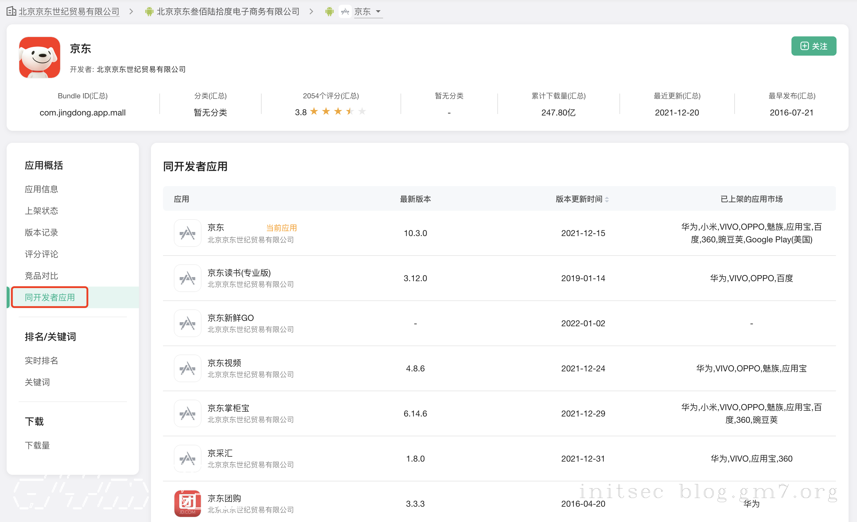This screenshot has height=522, width=857.
Task: Open the 京东 app dropdown in the breadcrumb
Action: pos(378,11)
